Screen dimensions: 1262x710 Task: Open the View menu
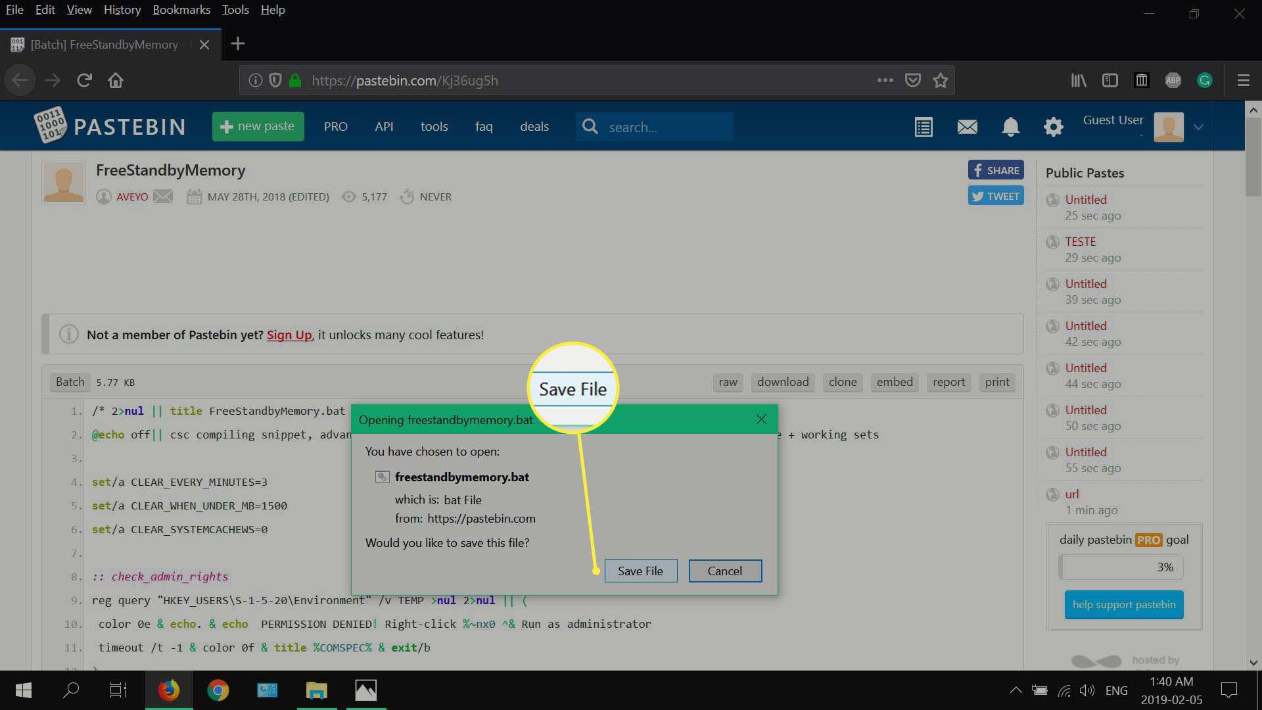(79, 10)
